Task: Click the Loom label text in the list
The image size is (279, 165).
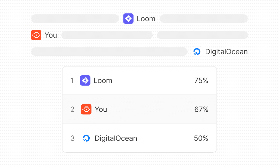Action: click(103, 80)
